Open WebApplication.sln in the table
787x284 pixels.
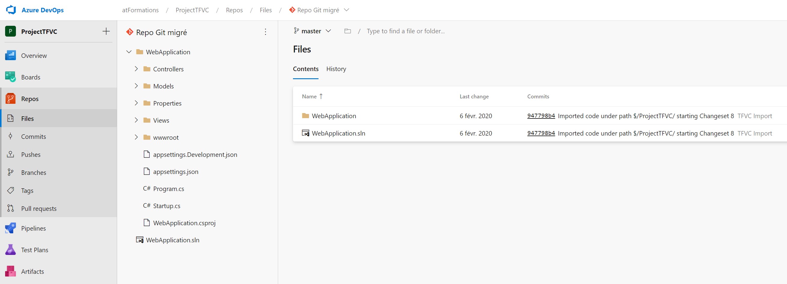[338, 133]
